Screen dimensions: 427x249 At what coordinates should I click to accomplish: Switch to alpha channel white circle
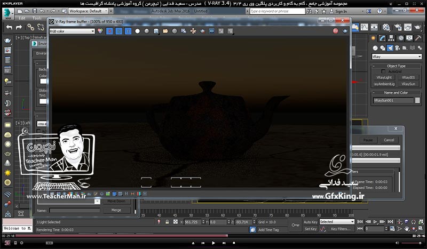[138, 31]
